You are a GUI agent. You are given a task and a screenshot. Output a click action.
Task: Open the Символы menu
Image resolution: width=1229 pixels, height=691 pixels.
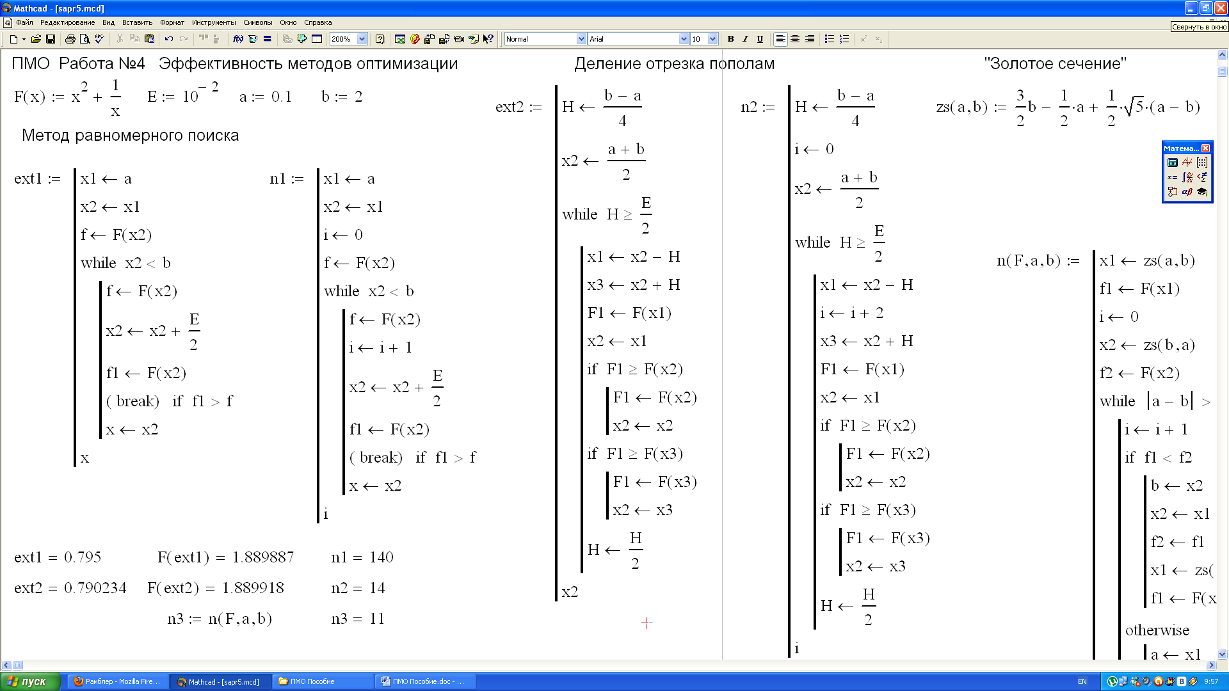point(258,22)
